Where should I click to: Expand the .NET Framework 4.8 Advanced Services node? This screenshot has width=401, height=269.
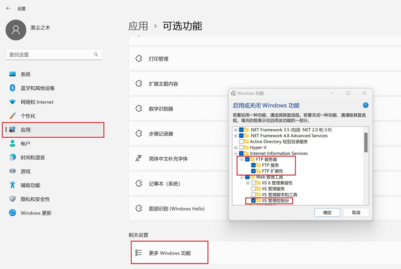point(236,136)
